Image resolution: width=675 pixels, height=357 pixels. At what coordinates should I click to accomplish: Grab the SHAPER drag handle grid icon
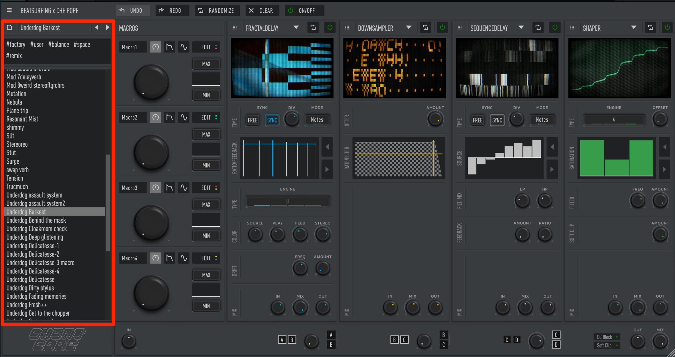tap(572, 28)
